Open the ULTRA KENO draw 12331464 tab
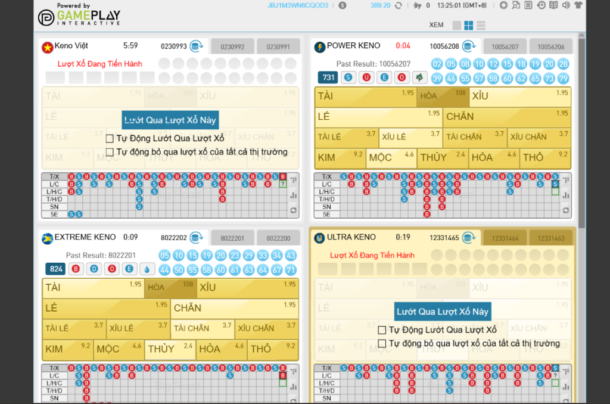The width and height of the screenshot is (610, 404). tap(505, 238)
